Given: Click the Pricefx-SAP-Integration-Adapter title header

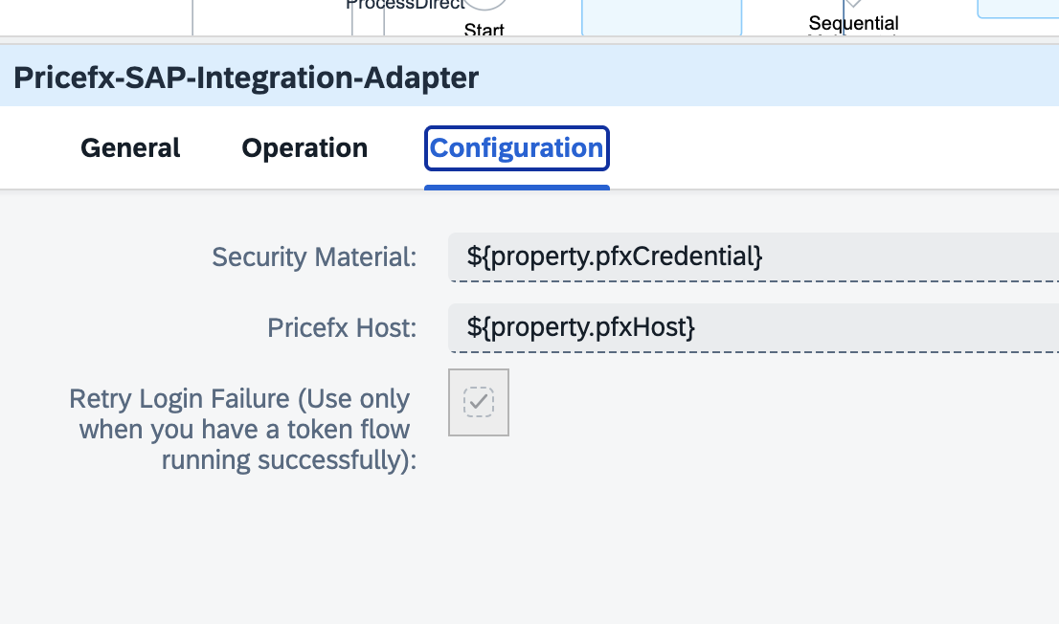Looking at the screenshot, I should (x=247, y=78).
